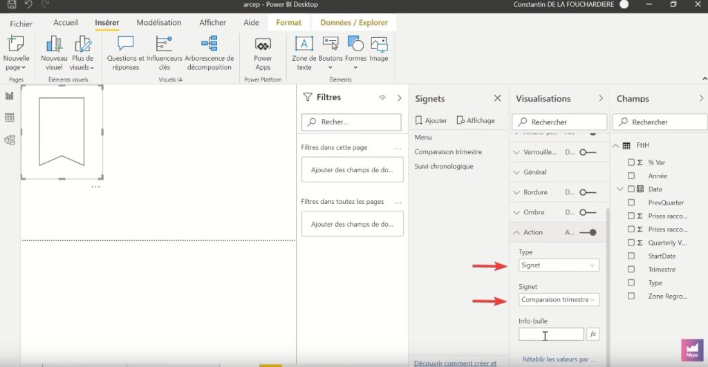Select Suivi chronologique bookmark

444,166
